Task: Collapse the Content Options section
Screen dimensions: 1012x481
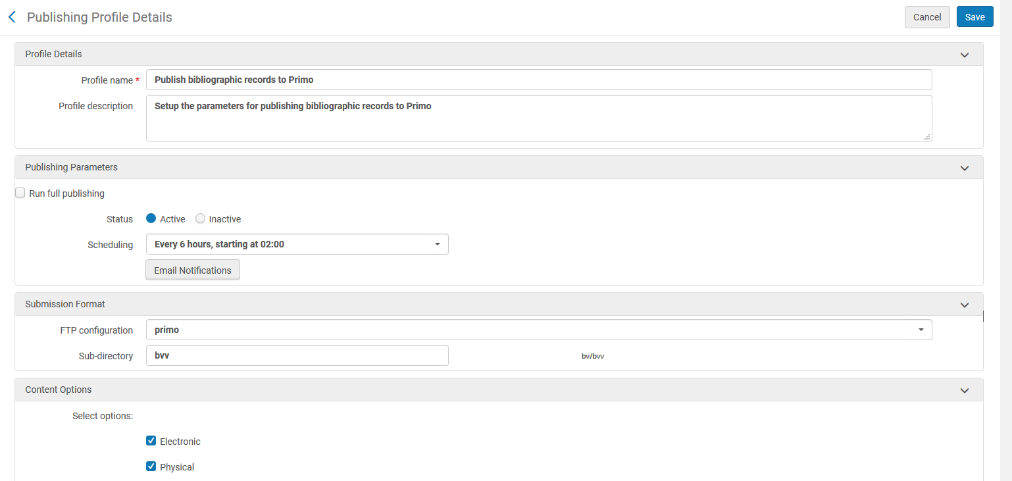Action: tap(965, 390)
